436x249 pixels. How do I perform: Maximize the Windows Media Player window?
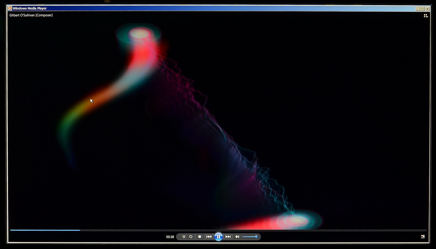422,9
